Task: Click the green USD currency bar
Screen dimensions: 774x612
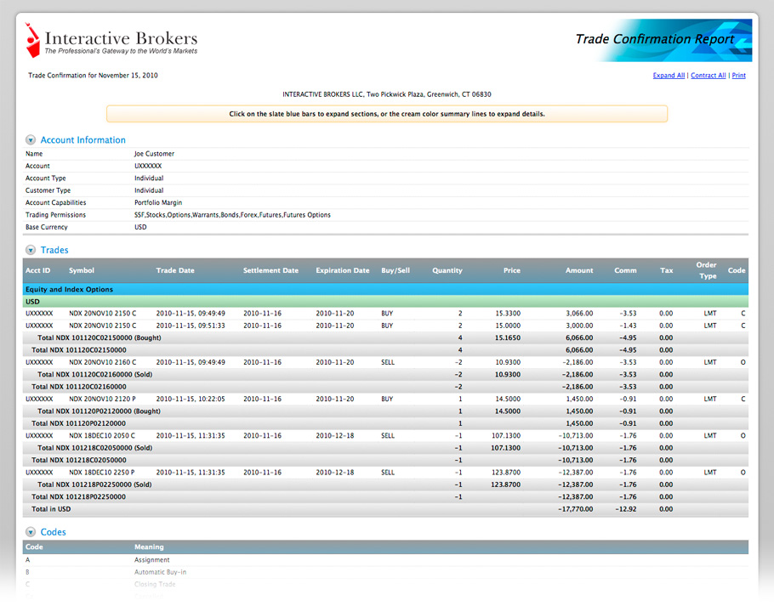Action: pyautogui.click(x=385, y=301)
